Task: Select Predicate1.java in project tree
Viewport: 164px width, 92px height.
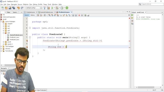Action: (14, 37)
